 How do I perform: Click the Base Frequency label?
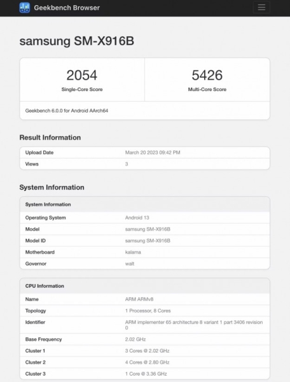(x=43, y=339)
